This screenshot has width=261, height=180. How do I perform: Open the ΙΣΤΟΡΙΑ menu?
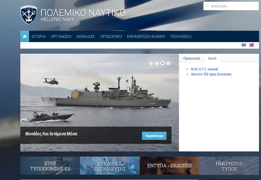pos(39,36)
